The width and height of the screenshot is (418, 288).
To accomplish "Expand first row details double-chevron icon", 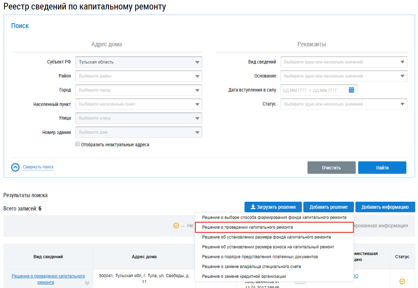I will (87, 283).
